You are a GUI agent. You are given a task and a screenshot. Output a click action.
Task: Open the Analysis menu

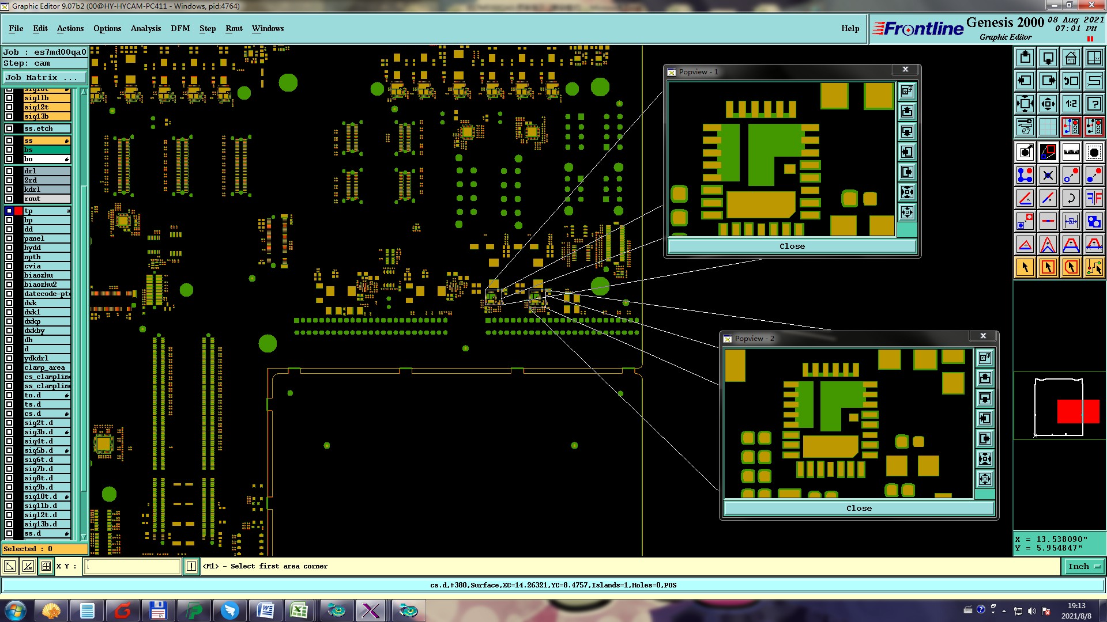coord(145,28)
